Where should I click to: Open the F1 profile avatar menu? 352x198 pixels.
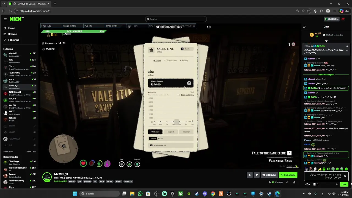point(343,19)
